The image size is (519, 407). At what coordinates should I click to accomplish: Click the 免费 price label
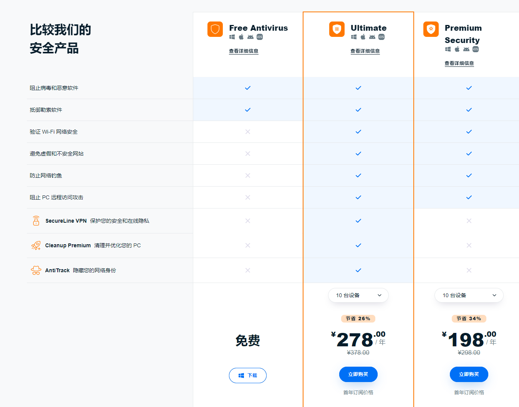248,341
